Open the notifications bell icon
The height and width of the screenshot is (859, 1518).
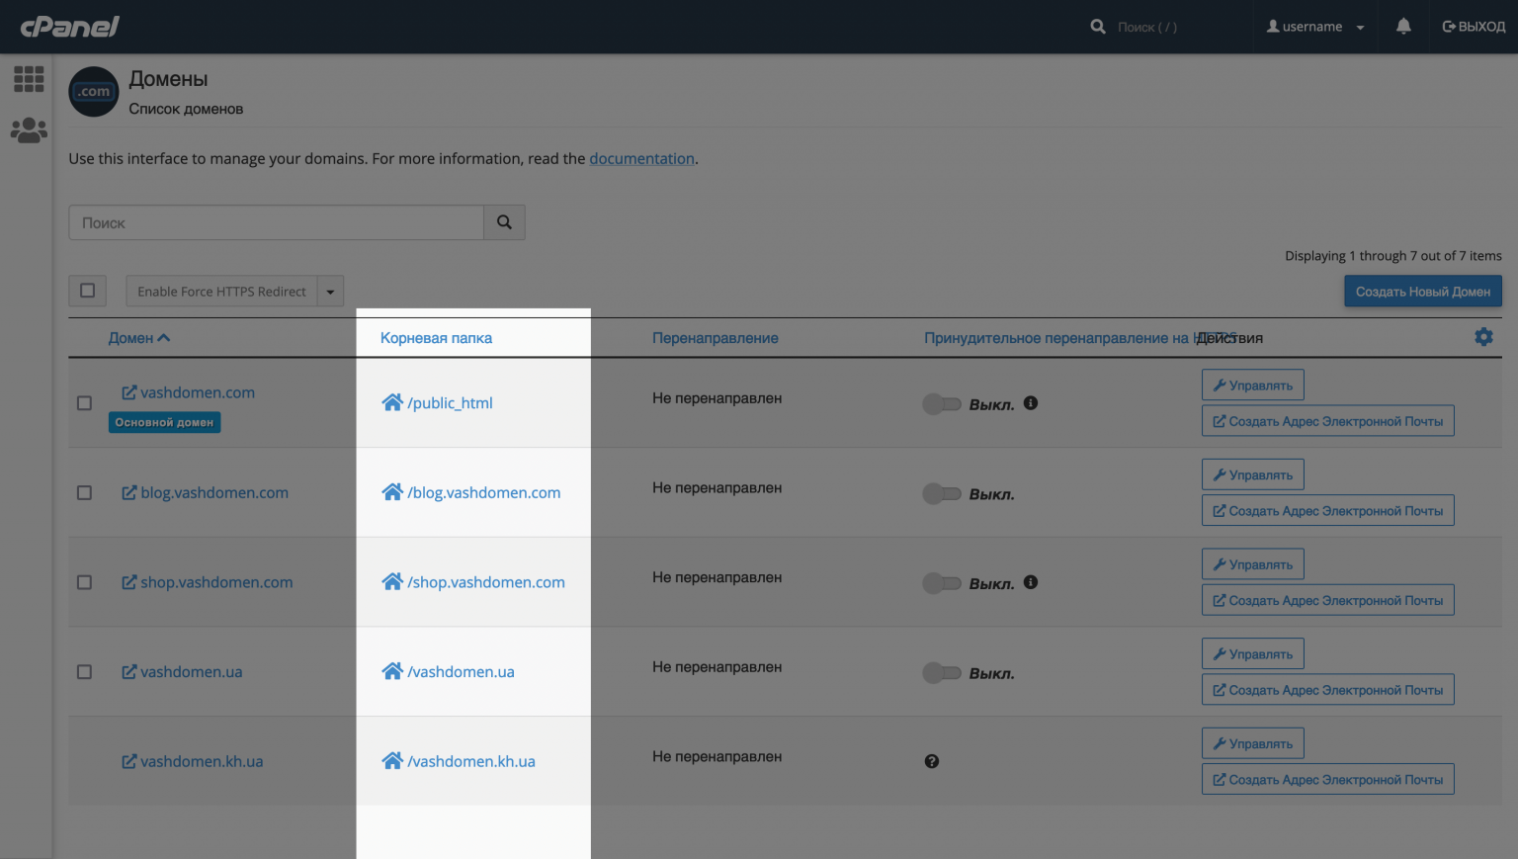coord(1403,27)
